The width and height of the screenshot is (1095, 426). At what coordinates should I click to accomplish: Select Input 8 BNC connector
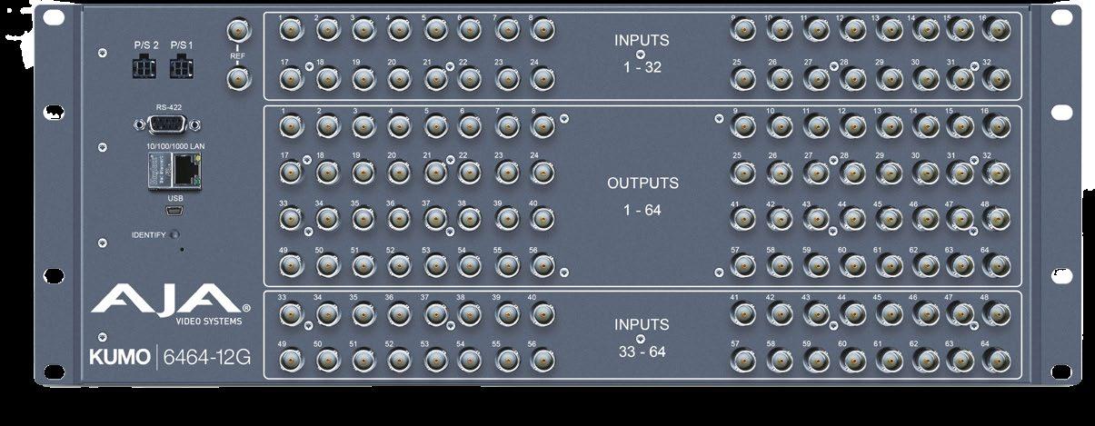(x=543, y=30)
